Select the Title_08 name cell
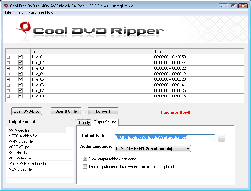Screen dimensions: 251x191 pyautogui.click(x=92, y=96)
